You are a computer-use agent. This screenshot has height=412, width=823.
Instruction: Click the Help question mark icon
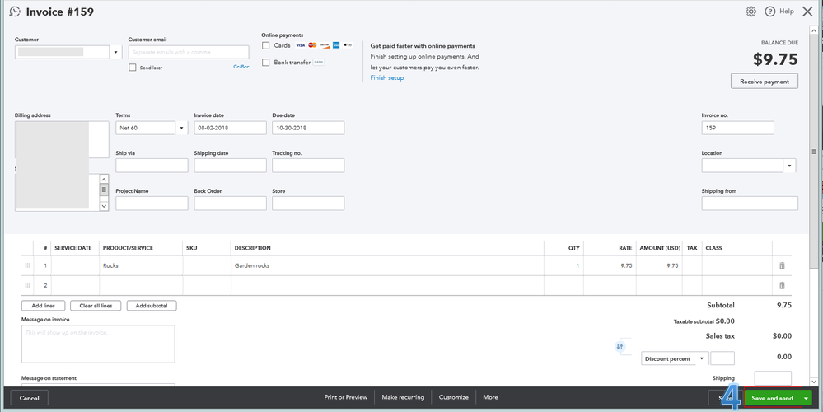click(770, 12)
